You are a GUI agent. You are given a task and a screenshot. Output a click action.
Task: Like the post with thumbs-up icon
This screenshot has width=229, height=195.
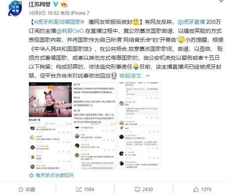[196, 189]
